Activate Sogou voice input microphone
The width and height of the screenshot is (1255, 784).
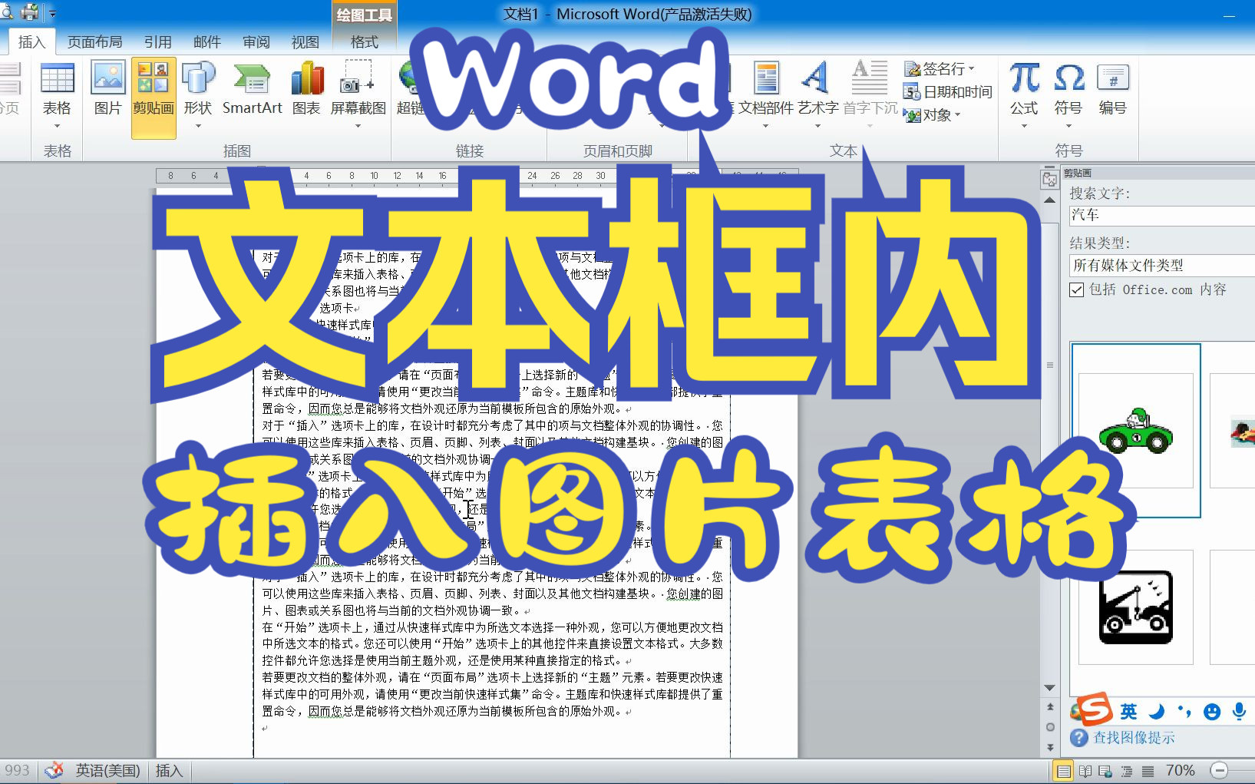pos(1239,712)
